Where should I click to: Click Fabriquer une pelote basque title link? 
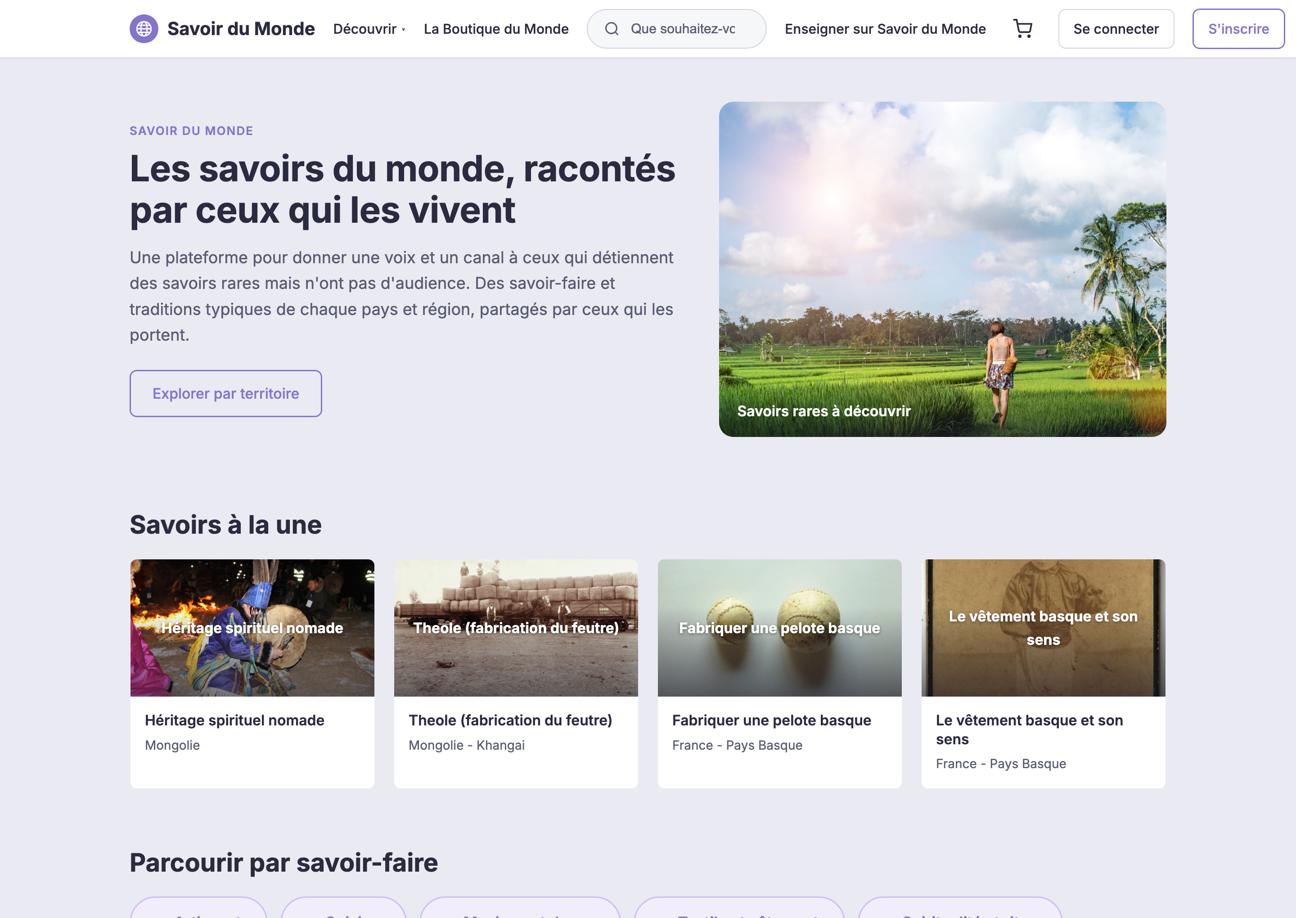[x=771, y=720]
